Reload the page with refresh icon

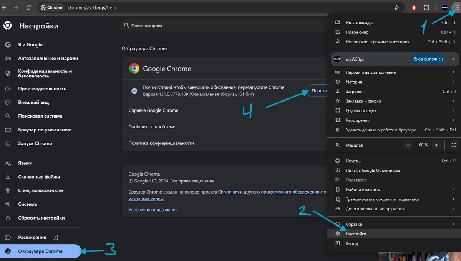(29, 7)
